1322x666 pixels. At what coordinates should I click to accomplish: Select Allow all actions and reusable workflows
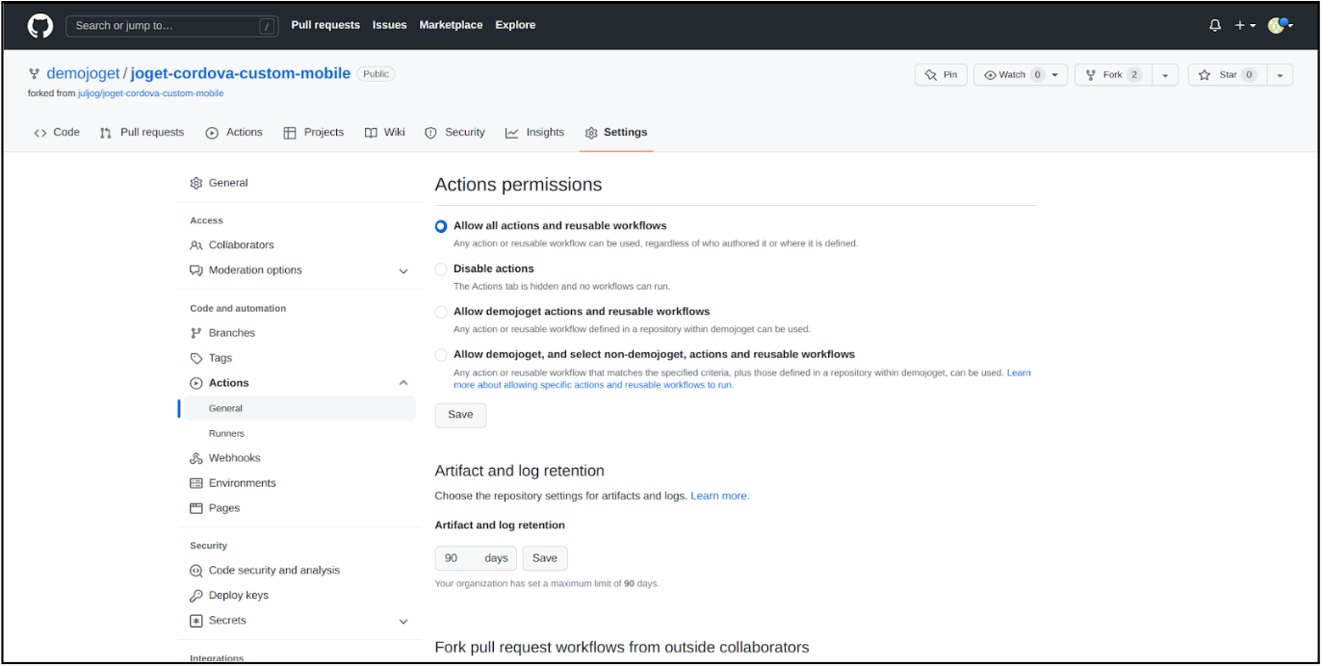tap(441, 226)
